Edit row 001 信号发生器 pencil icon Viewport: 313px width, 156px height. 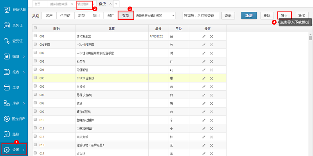tap(204, 36)
